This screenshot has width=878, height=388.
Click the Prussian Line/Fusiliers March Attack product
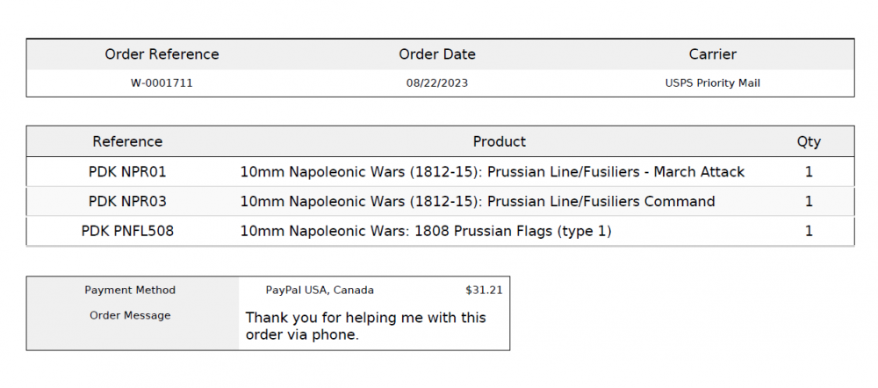click(x=493, y=172)
